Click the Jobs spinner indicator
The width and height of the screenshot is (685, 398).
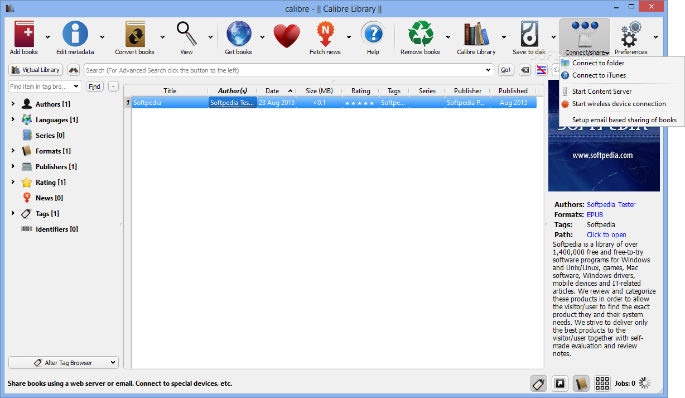click(x=645, y=383)
